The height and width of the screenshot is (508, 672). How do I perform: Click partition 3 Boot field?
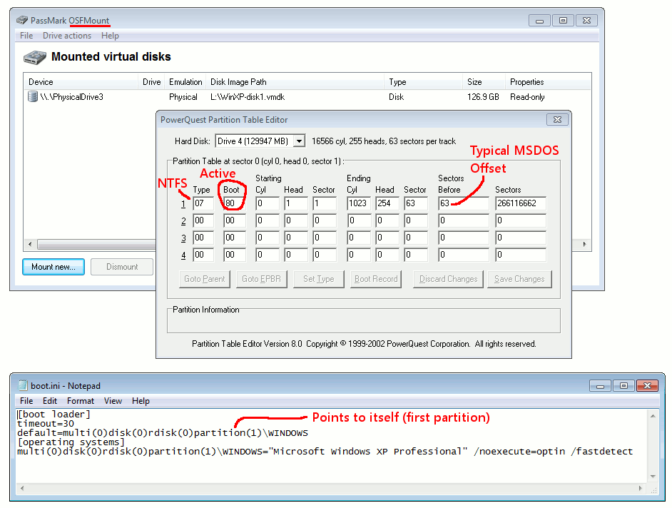pyautogui.click(x=235, y=238)
